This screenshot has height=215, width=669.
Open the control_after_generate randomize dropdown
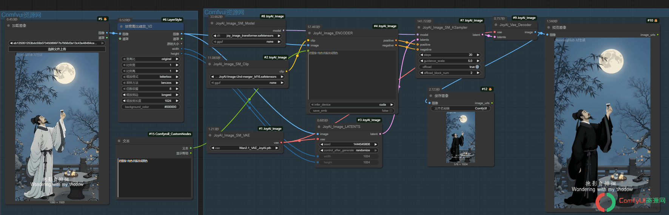tap(348, 150)
